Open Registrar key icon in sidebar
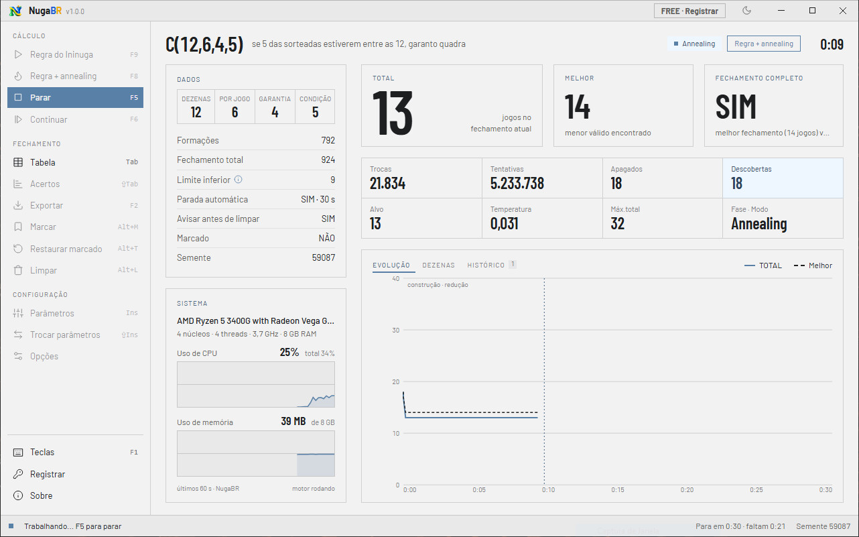 (18, 474)
